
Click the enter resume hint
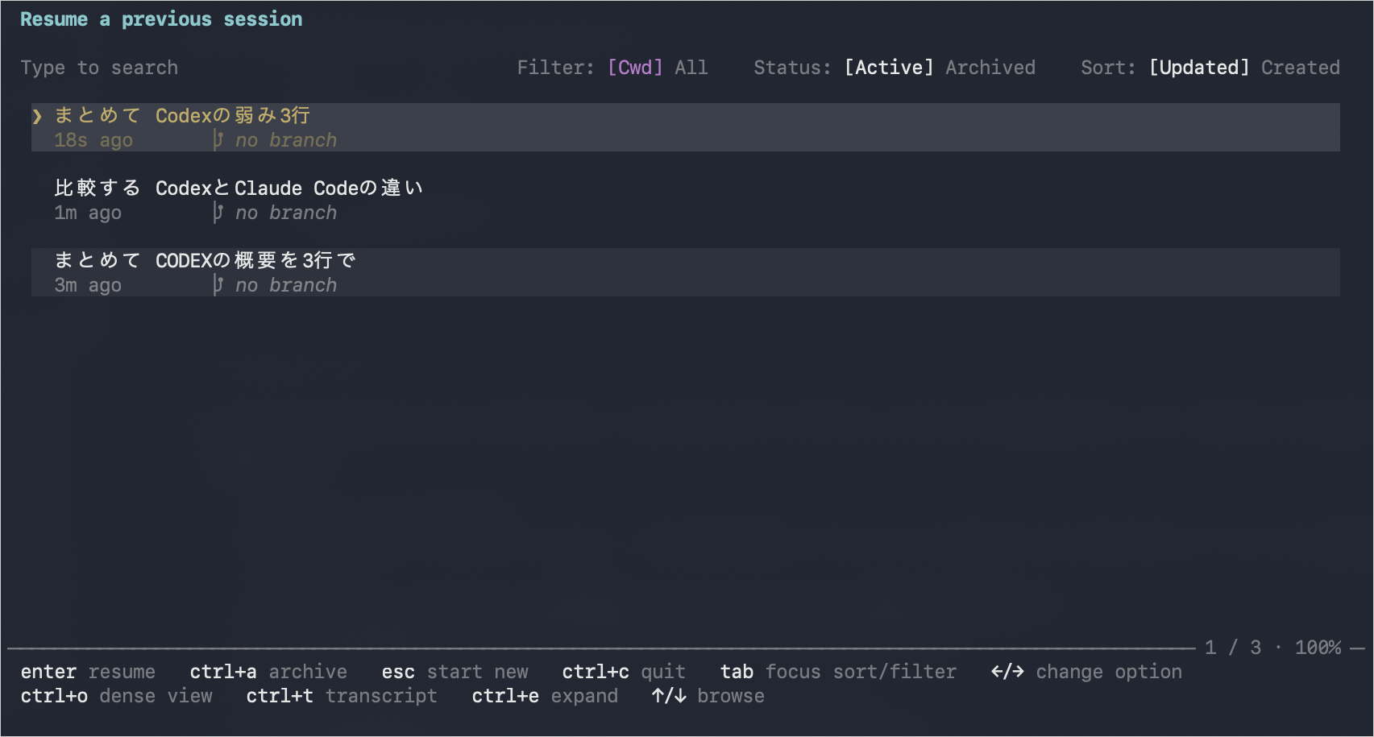[x=88, y=672]
